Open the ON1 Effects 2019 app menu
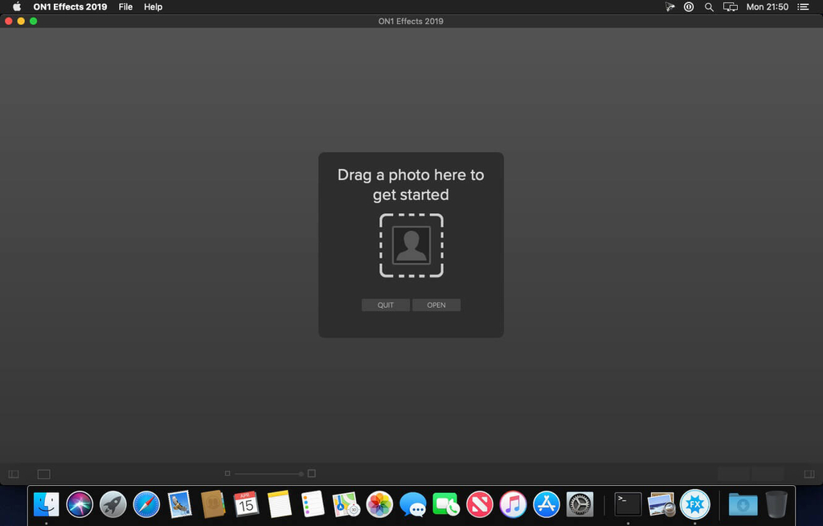Viewport: 823px width, 526px height. point(70,6)
